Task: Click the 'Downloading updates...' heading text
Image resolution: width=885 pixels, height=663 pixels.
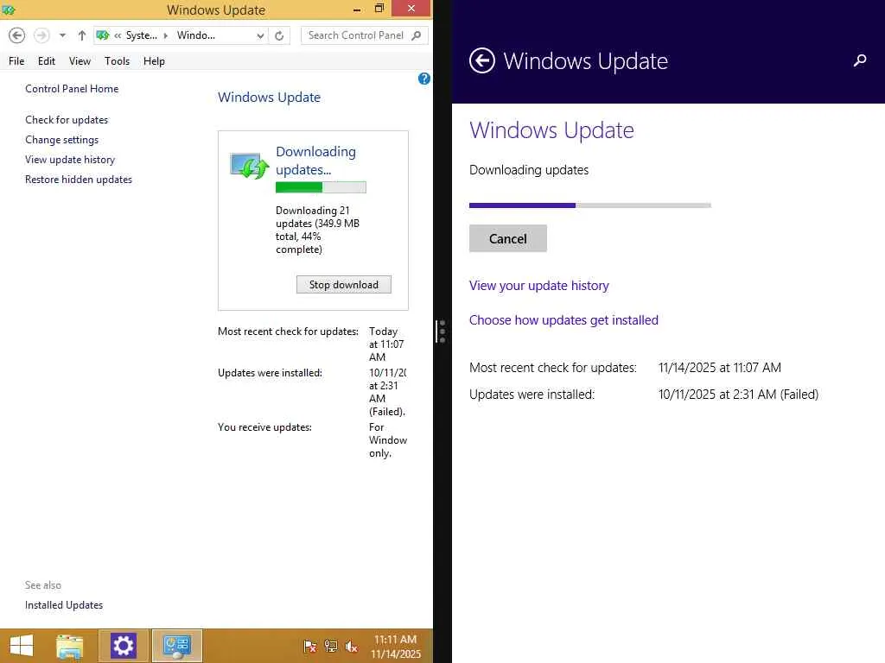Action: [x=316, y=161]
